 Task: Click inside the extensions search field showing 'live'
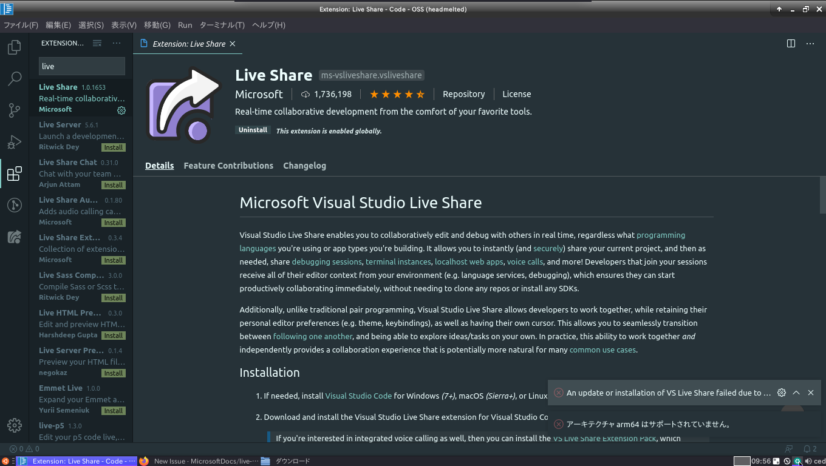(81, 66)
